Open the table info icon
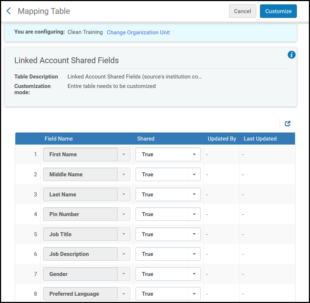Viewport: 310px width, 303px height. tap(291, 55)
